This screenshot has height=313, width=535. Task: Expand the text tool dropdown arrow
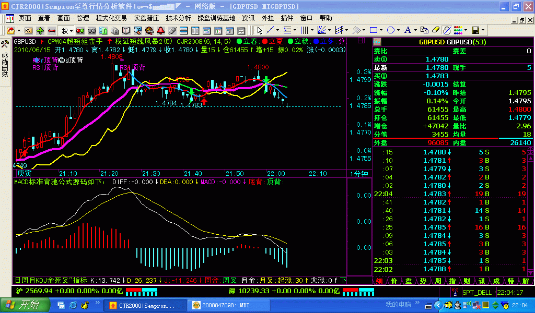415,30
